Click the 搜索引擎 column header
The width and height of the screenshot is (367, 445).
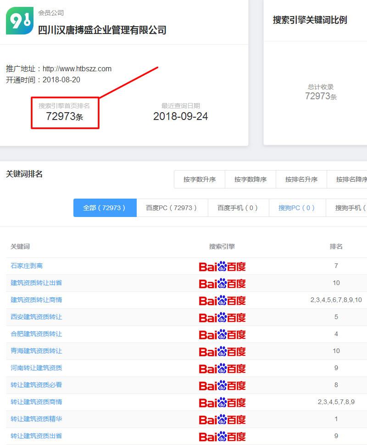(222, 246)
